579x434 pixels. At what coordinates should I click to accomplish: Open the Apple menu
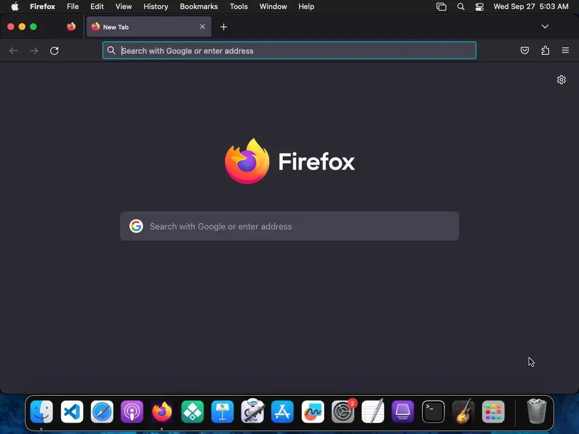(x=15, y=7)
